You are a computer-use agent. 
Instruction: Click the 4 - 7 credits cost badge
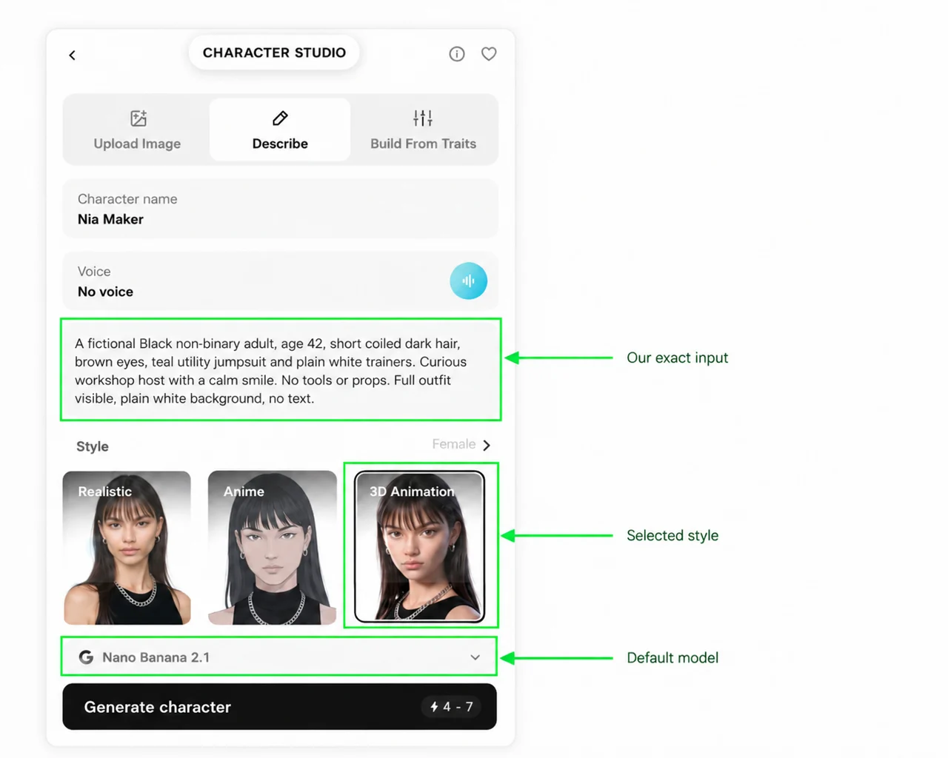pyautogui.click(x=451, y=707)
